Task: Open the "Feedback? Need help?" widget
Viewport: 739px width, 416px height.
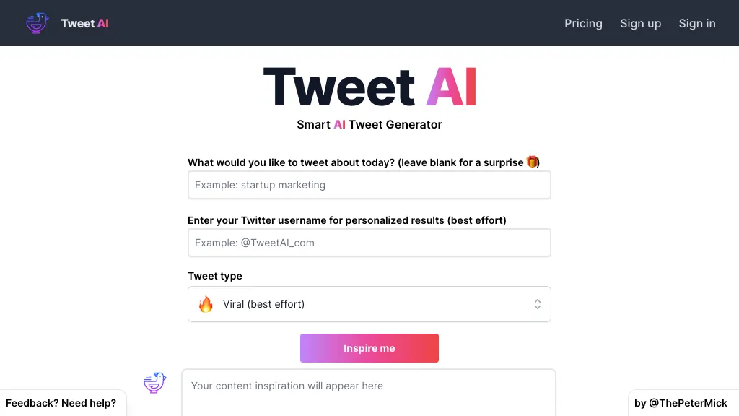Action: [x=61, y=403]
